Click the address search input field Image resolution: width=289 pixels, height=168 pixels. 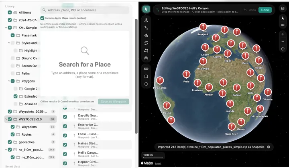(x=85, y=10)
